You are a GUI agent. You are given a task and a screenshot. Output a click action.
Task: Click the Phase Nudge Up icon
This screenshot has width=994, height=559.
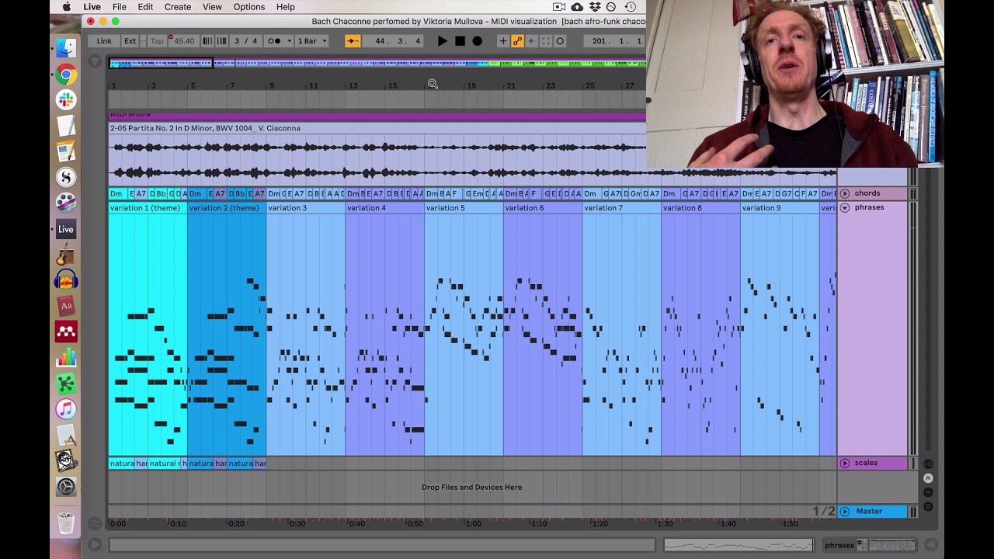[221, 41]
